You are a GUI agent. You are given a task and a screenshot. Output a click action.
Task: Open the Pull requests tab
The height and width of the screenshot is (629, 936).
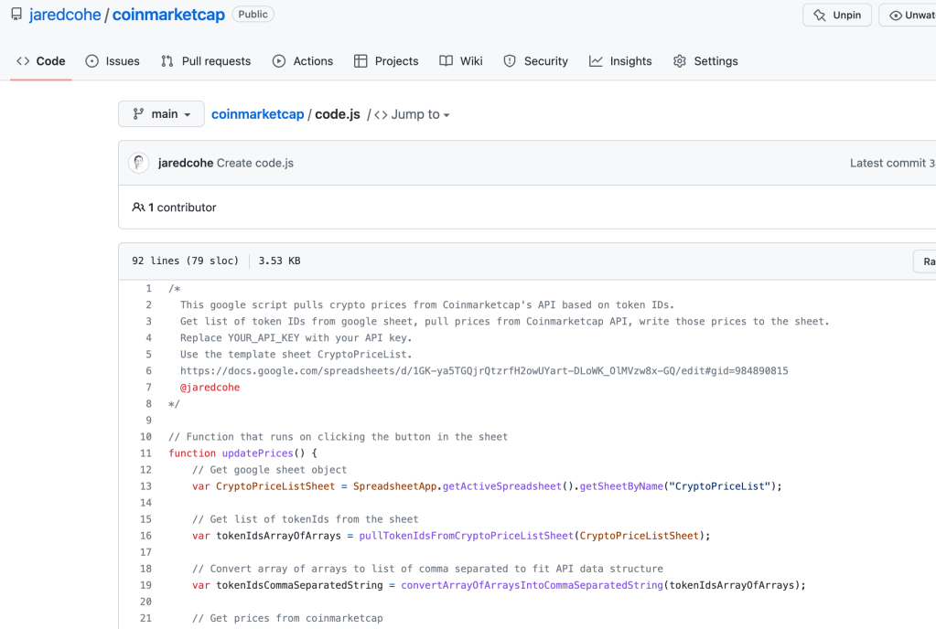pos(206,61)
